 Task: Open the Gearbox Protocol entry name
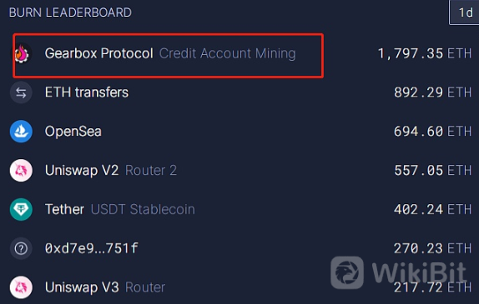[98, 53]
